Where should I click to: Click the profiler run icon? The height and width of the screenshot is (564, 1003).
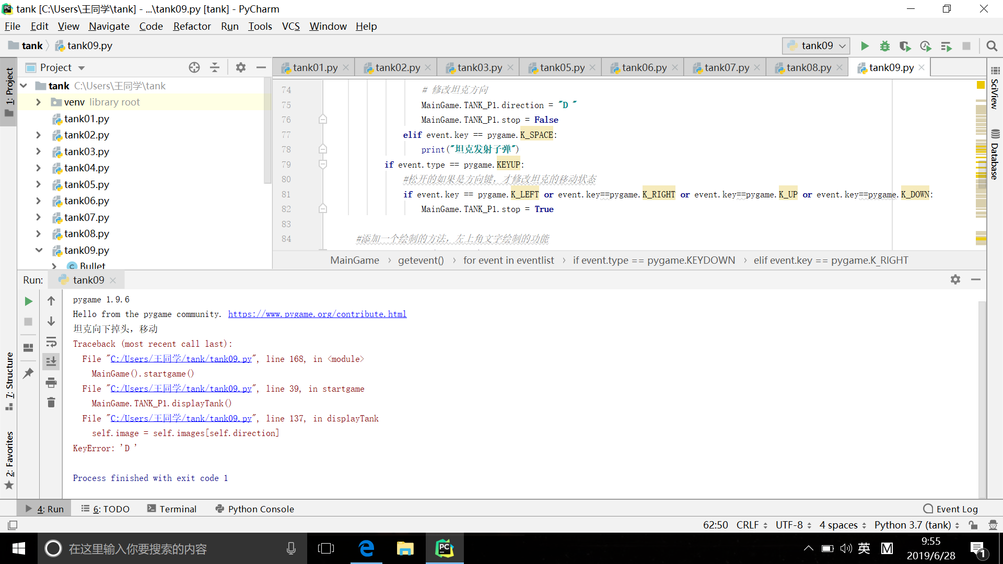coord(926,46)
